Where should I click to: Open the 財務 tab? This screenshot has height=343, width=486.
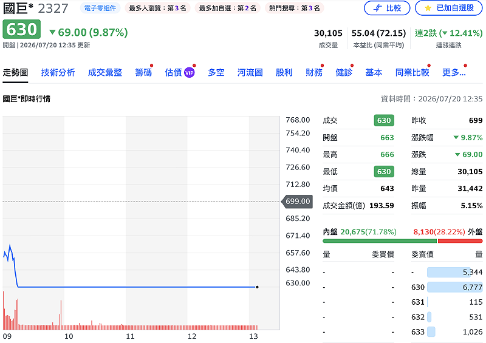(314, 72)
